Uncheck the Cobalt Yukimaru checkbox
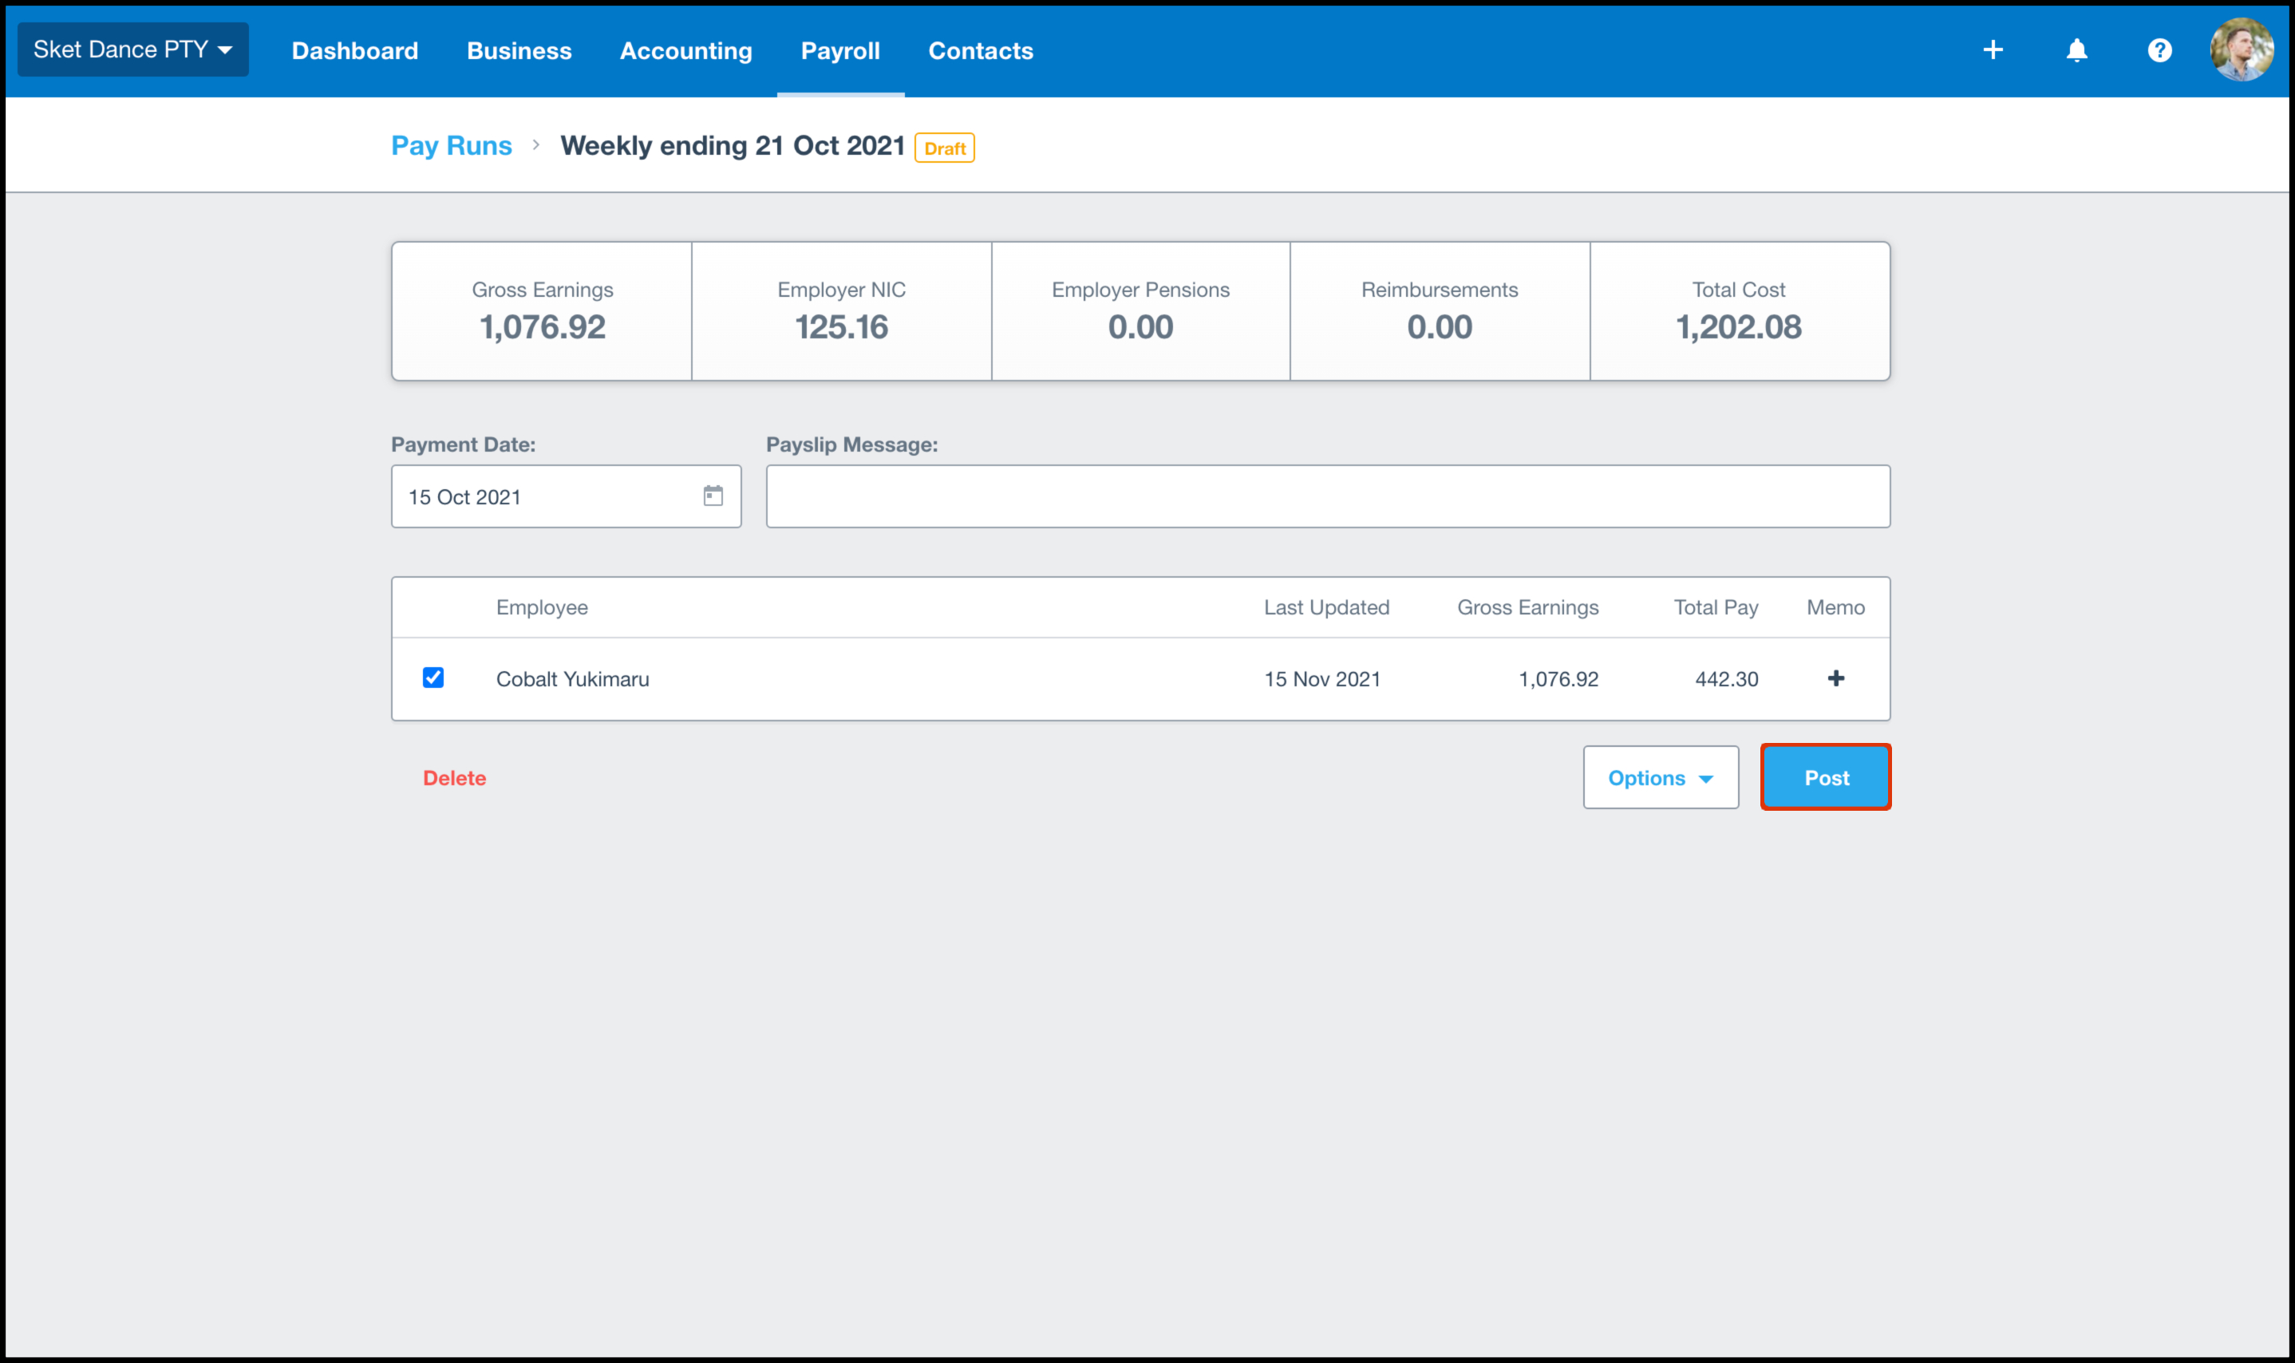 coord(433,678)
